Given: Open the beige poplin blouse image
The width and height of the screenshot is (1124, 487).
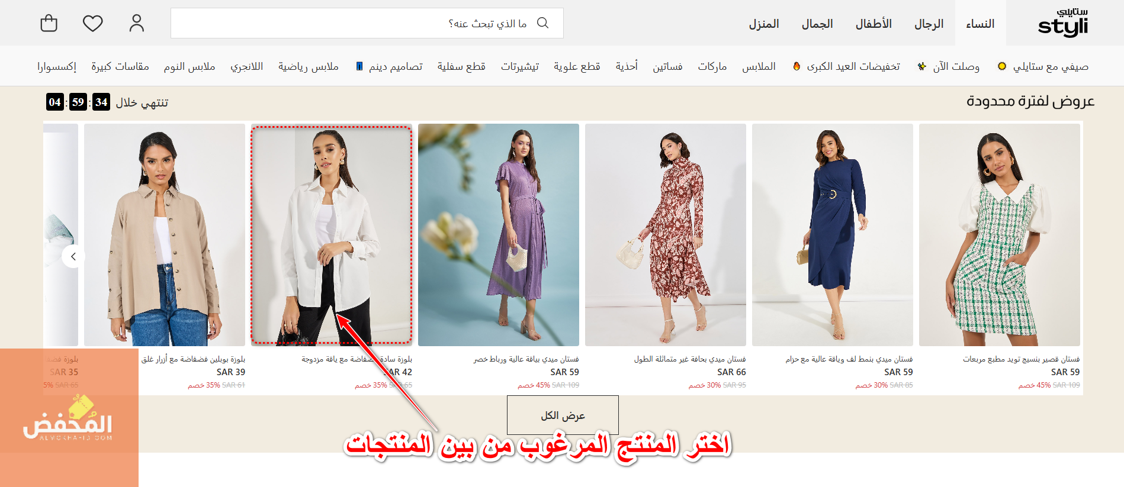Looking at the screenshot, I should (165, 235).
